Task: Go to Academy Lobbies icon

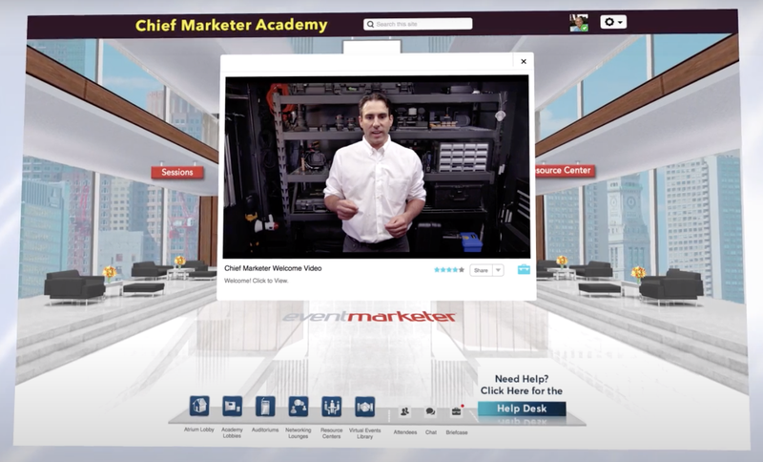Action: [x=232, y=406]
